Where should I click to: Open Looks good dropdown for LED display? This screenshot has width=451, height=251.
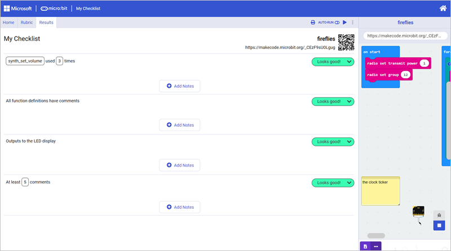333,142
